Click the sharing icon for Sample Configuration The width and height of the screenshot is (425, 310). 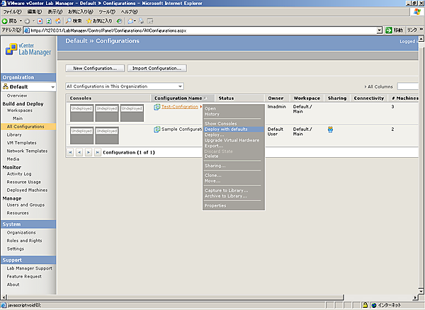[x=331, y=130]
